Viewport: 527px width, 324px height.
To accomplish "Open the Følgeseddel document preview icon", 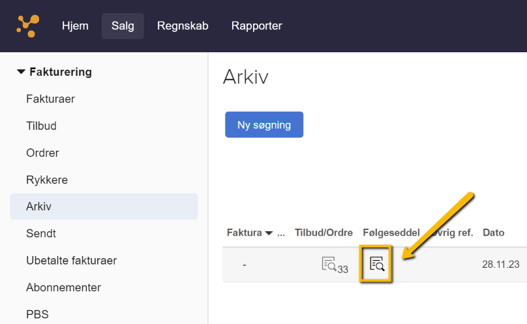I will click(x=376, y=264).
